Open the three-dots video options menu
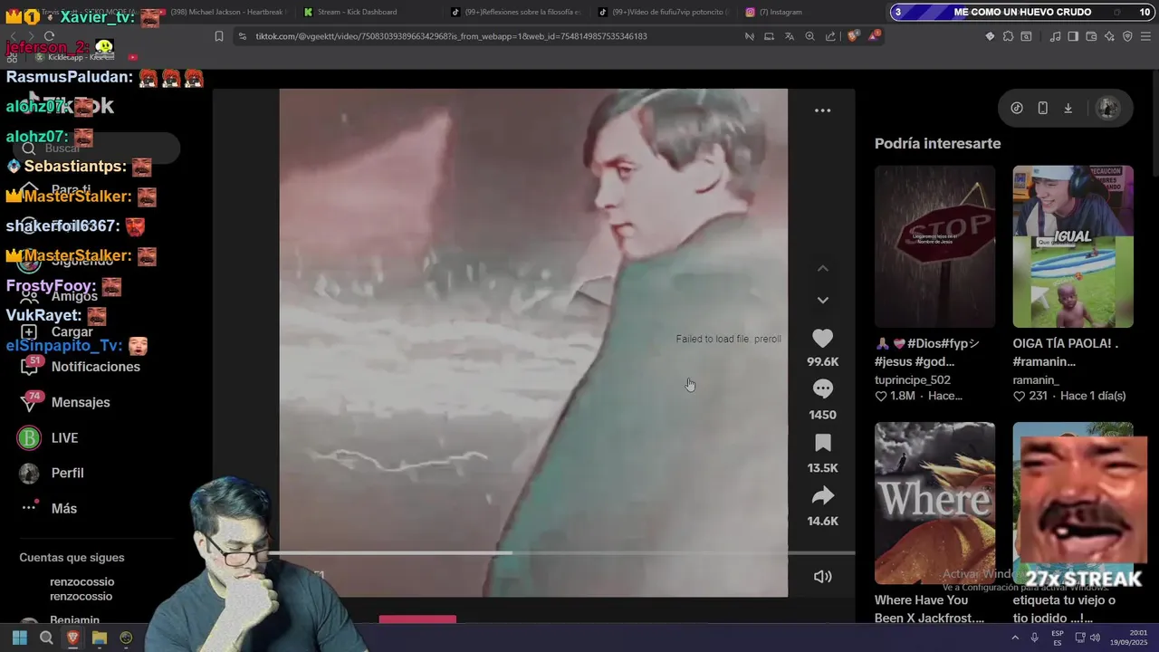 pyautogui.click(x=822, y=110)
